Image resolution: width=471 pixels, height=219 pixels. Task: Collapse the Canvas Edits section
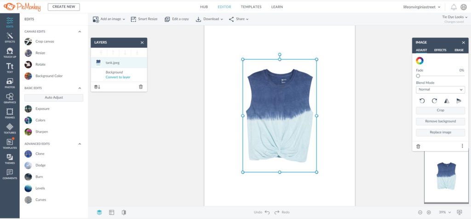(x=80, y=32)
